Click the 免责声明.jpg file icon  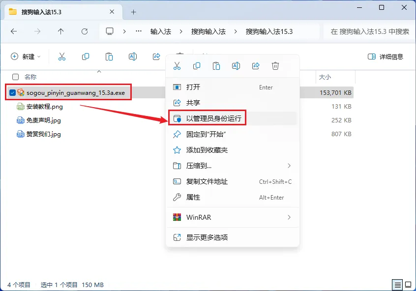click(x=21, y=120)
